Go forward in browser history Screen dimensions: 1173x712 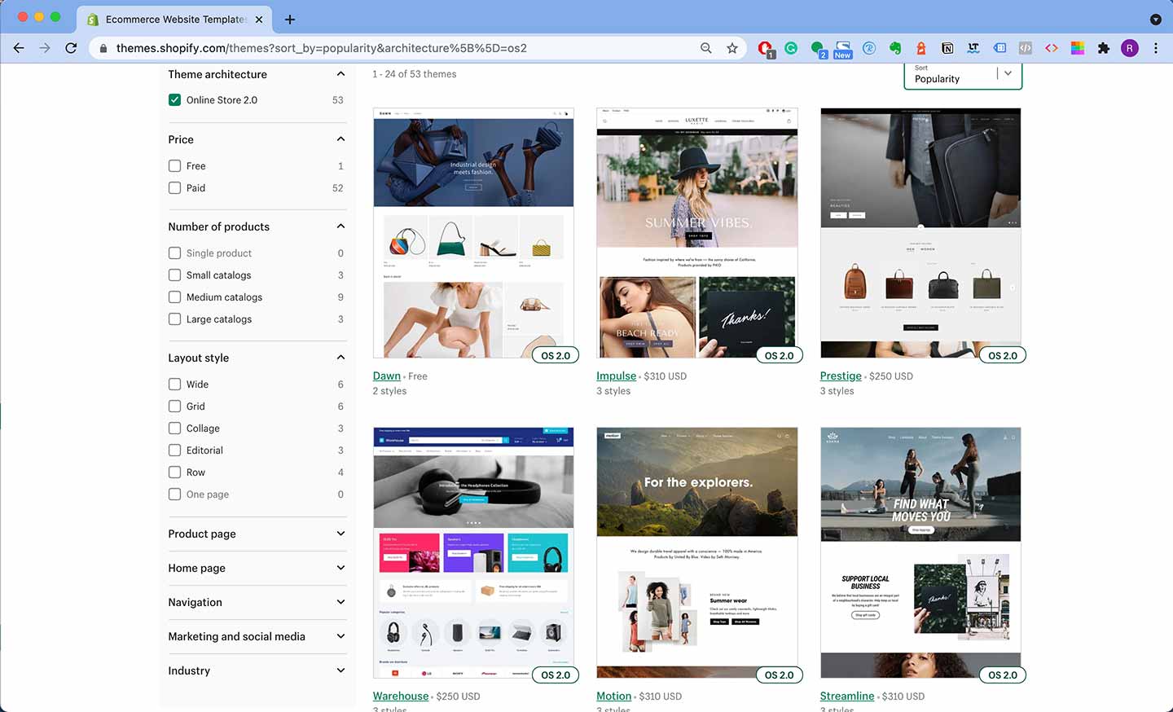pos(45,48)
